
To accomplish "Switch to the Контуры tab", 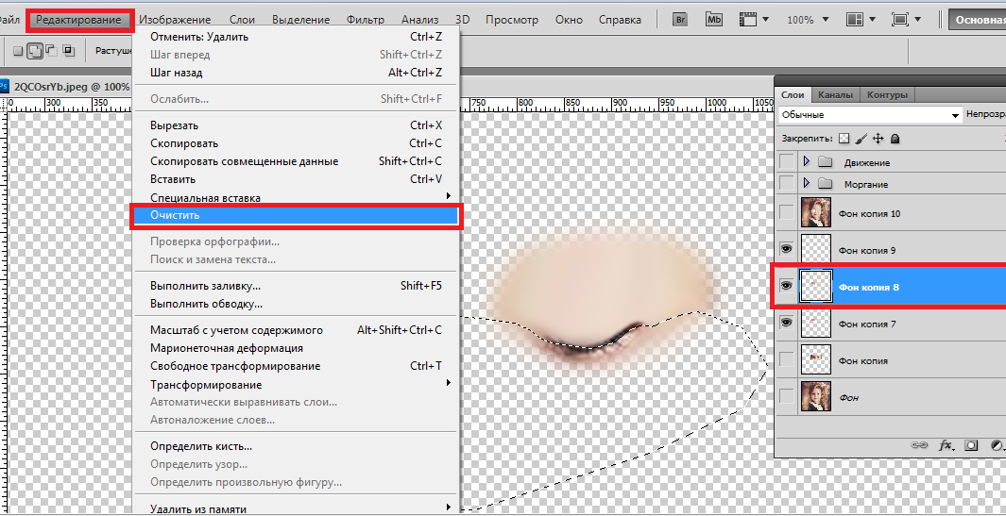I will coord(887,95).
